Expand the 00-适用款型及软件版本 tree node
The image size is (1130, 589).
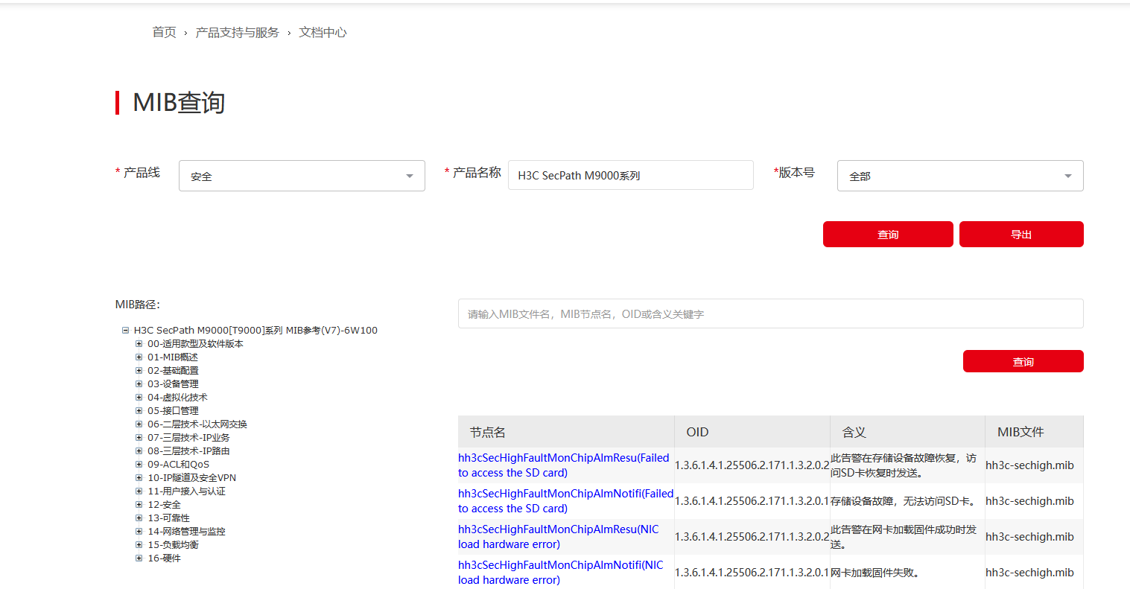(x=139, y=344)
